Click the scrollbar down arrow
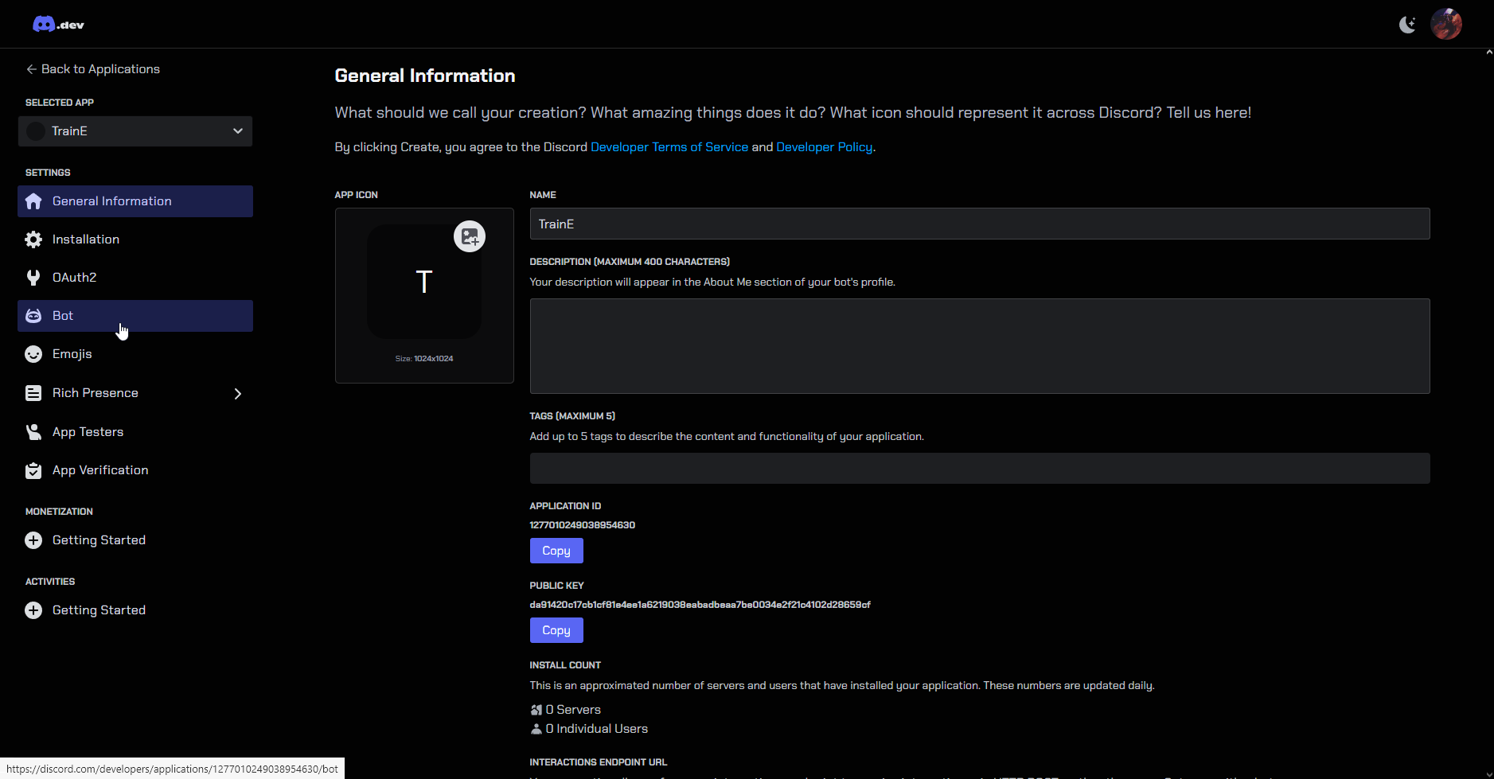1494x779 pixels. pos(1488,774)
